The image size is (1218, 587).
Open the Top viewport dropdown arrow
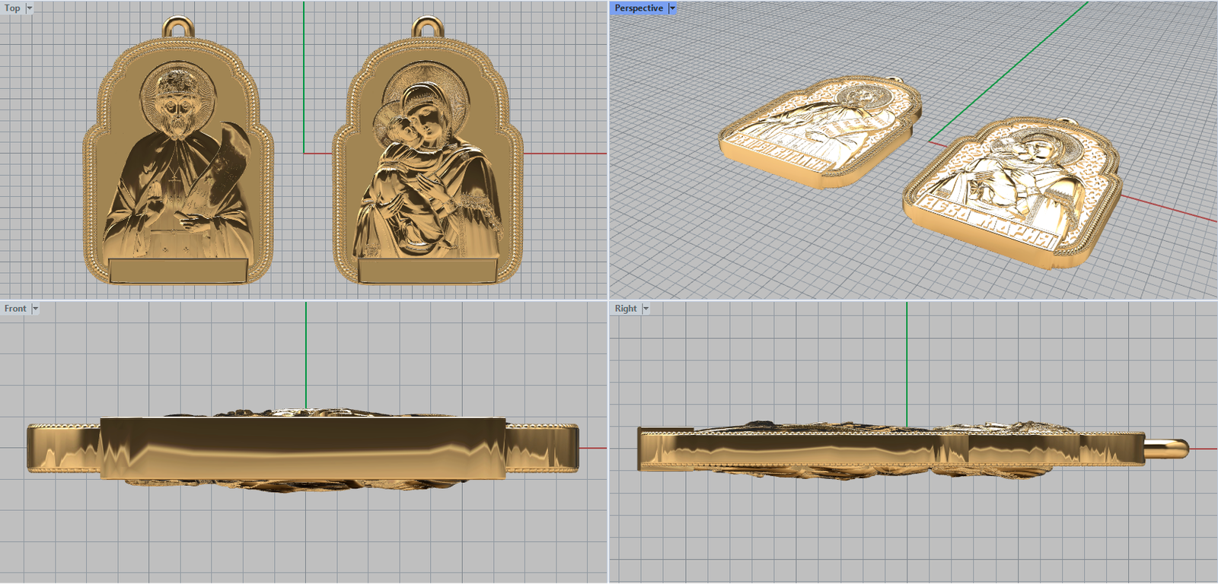pos(30,8)
